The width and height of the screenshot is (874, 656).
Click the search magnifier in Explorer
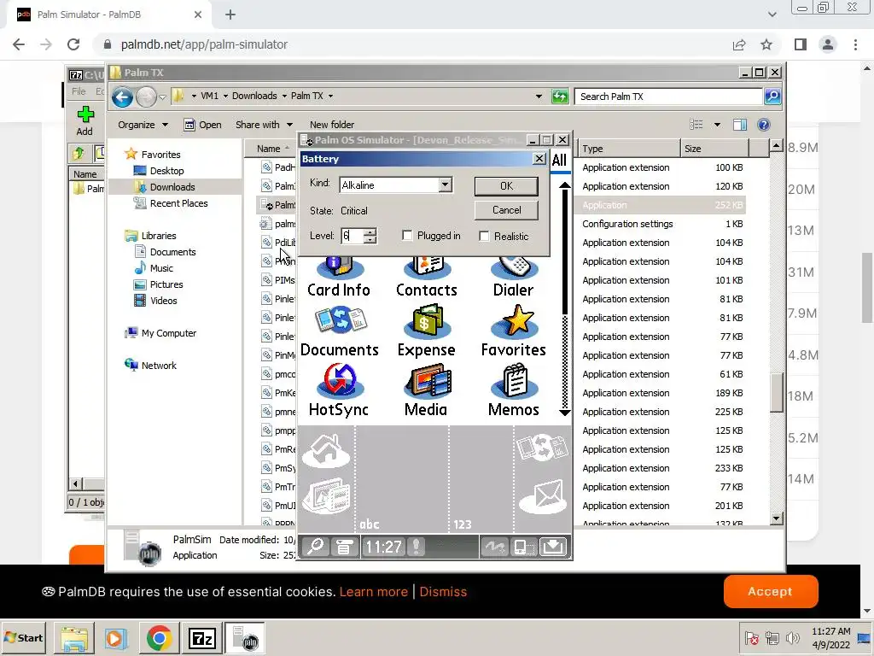tap(772, 97)
